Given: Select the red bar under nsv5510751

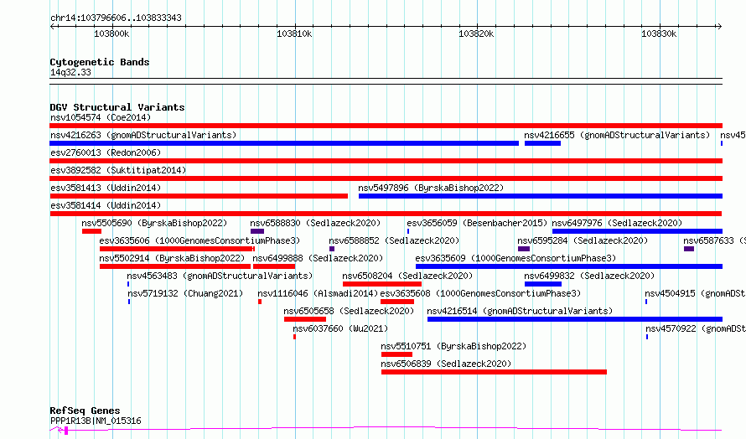Looking at the screenshot, I should [x=396, y=354].
